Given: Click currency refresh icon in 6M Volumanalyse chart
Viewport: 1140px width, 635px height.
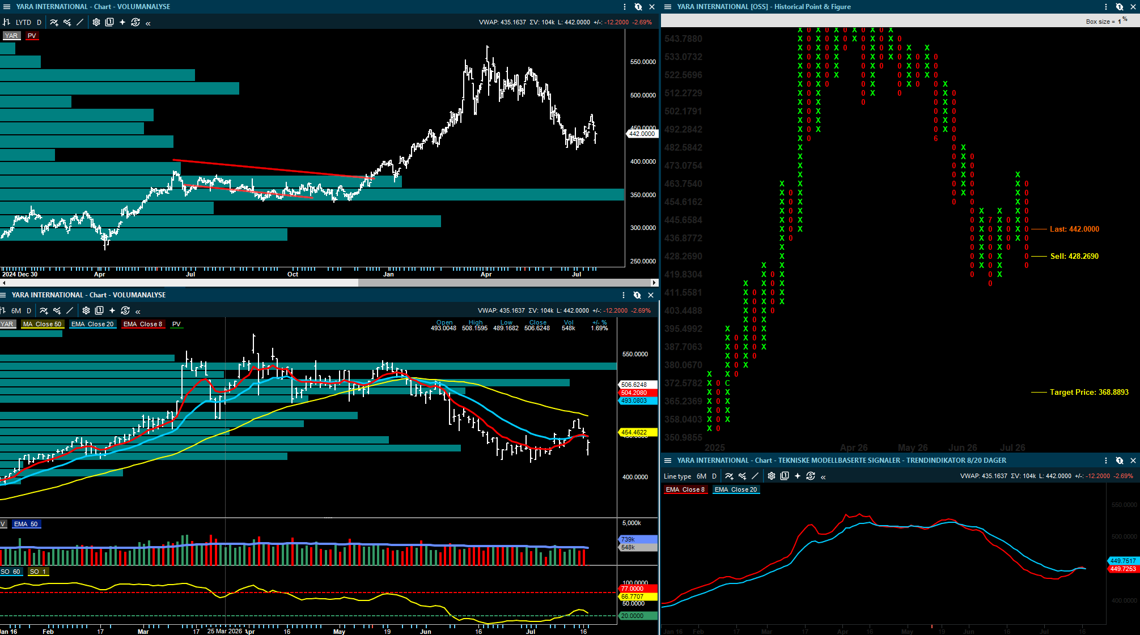Looking at the screenshot, I should 125,310.
